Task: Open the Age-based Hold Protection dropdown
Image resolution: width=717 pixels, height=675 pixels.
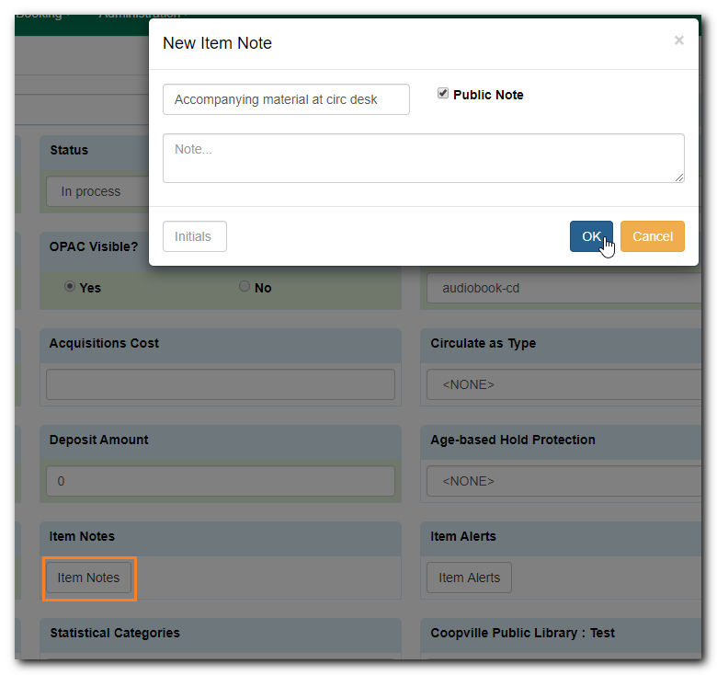Action: point(563,481)
